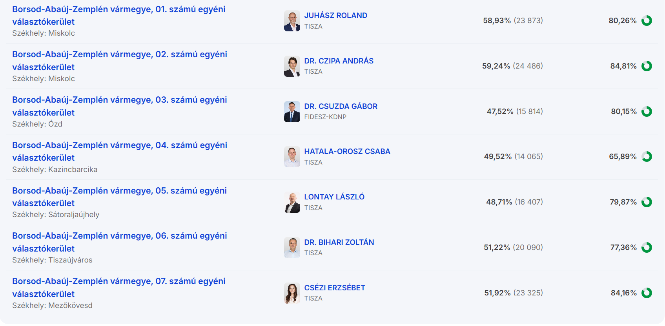This screenshot has height=326, width=665.
Task: Open the 01. számú constituency link (Miskolc)
Action: pos(118,9)
